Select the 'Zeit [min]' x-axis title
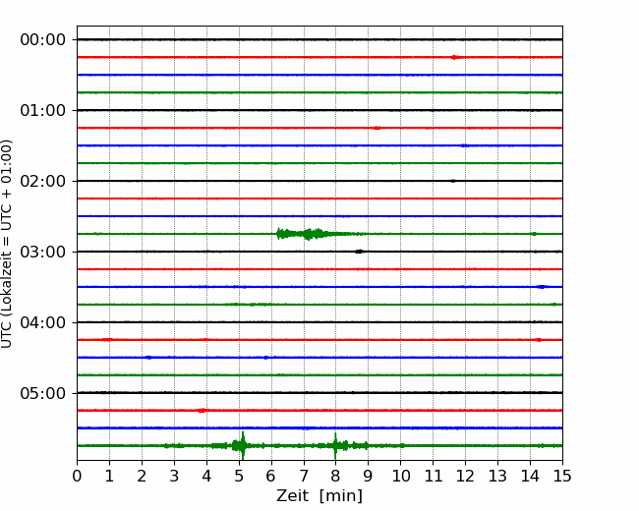 [x=319, y=496]
